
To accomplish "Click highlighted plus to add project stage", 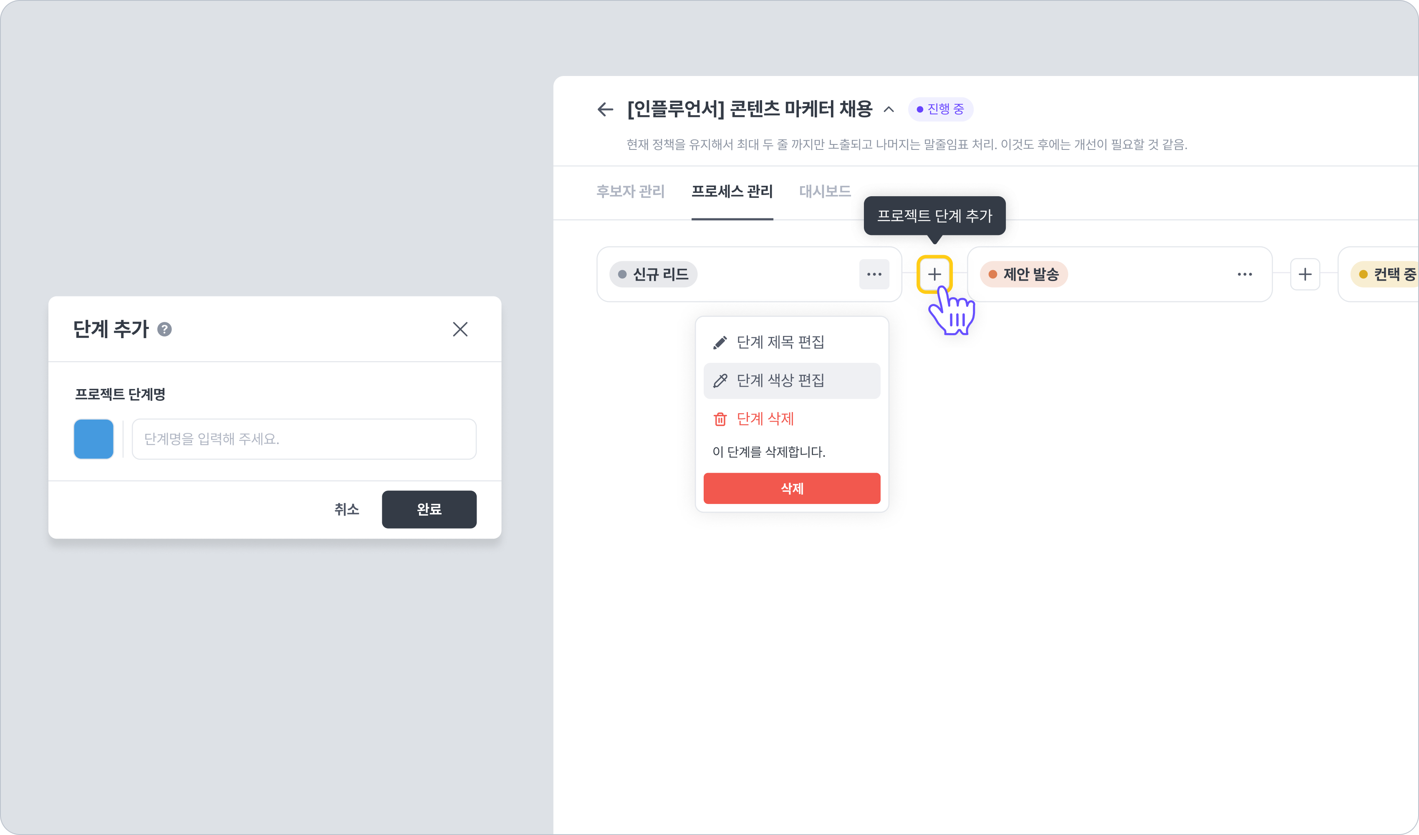I will (x=934, y=274).
